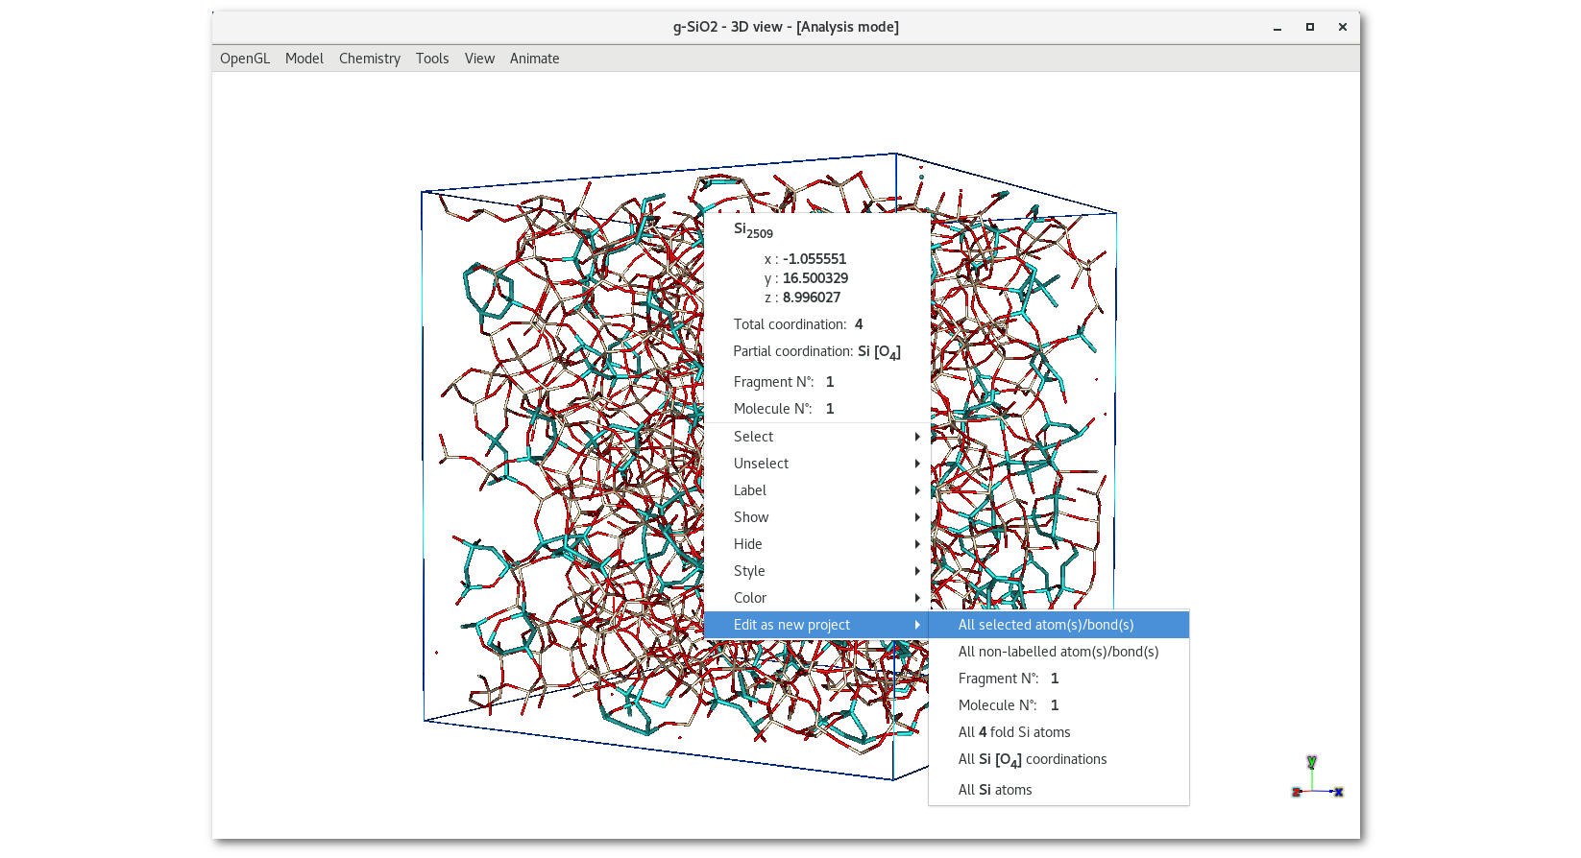Open the View menu
Viewport: 1581px width, 858px height.
pos(479,59)
